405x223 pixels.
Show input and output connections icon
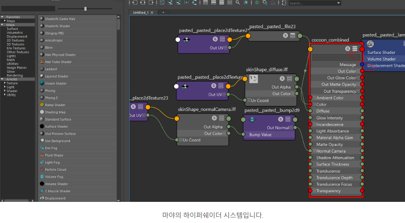143,3
